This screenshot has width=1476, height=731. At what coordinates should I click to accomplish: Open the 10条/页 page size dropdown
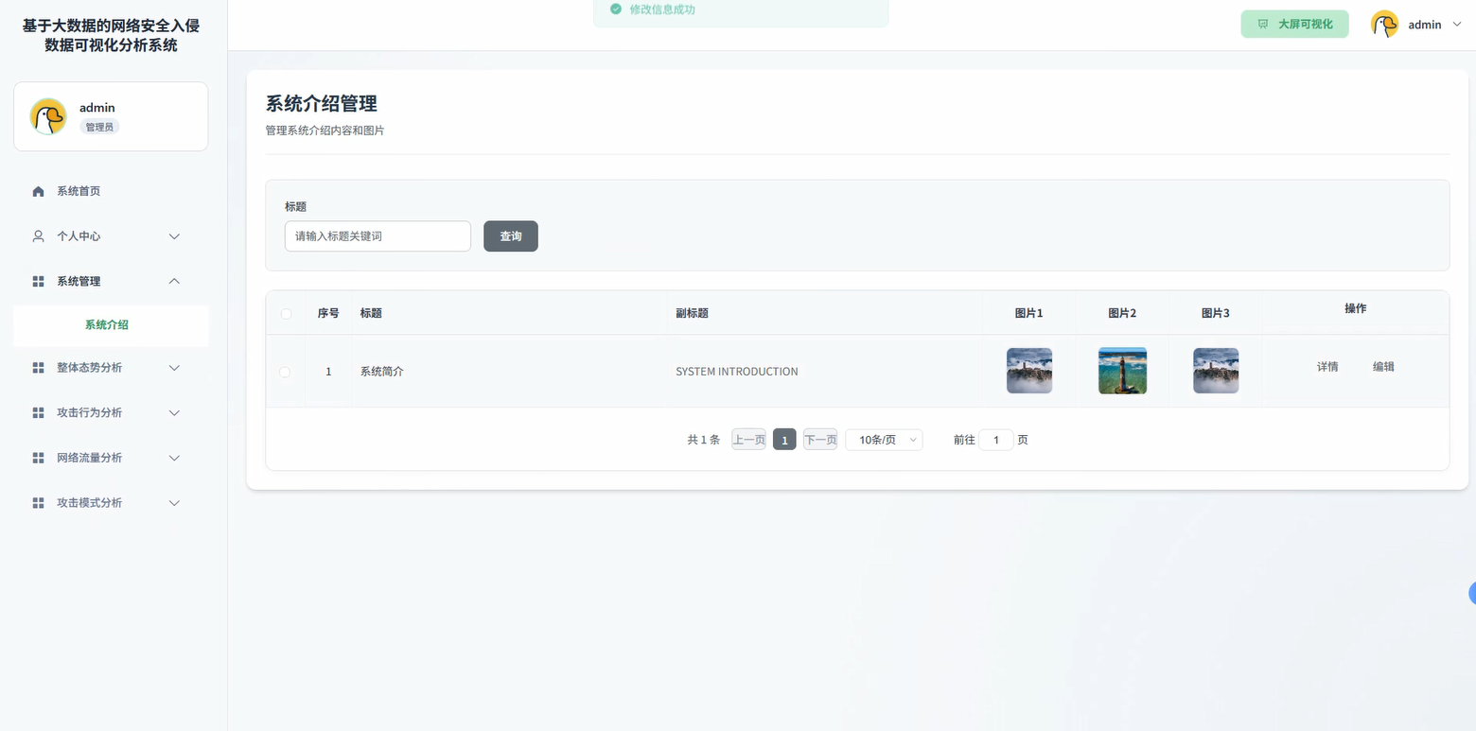(884, 440)
